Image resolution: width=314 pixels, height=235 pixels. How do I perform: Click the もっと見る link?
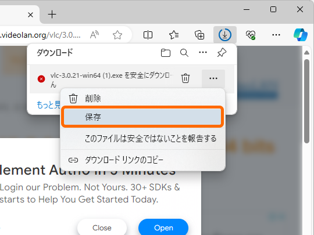click(x=48, y=104)
